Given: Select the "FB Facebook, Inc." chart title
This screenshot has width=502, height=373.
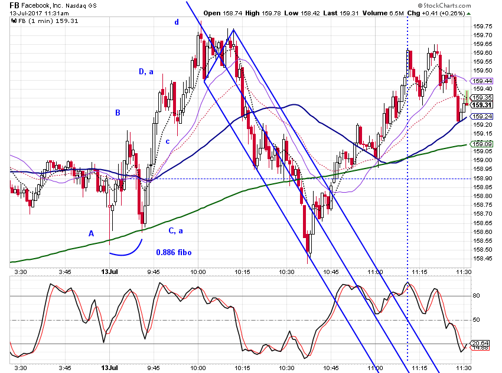Looking at the screenshot, I should (x=36, y=5).
